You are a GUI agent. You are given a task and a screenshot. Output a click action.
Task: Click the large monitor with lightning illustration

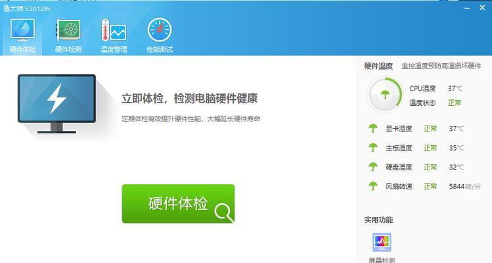pos(56,104)
